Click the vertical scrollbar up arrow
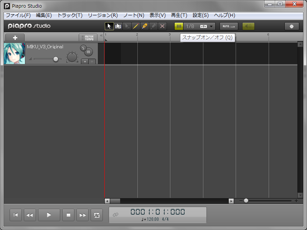The width and height of the screenshot is (307, 230). pos(300,44)
